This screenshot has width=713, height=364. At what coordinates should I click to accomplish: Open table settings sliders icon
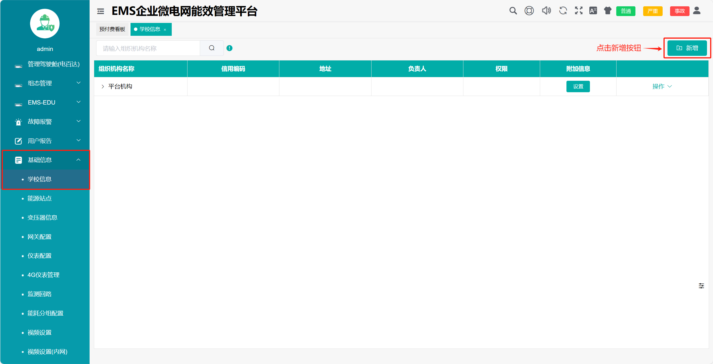pyautogui.click(x=701, y=286)
